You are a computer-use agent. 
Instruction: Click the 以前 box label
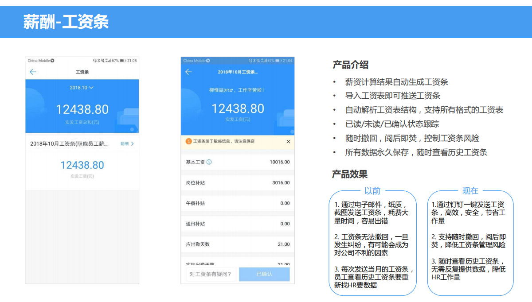click(372, 191)
